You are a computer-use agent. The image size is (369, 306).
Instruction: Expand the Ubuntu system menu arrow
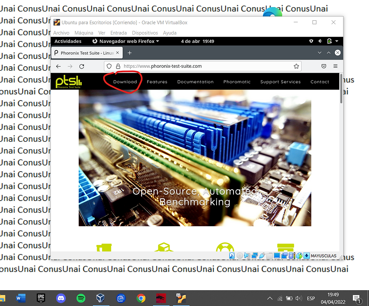coord(337,41)
